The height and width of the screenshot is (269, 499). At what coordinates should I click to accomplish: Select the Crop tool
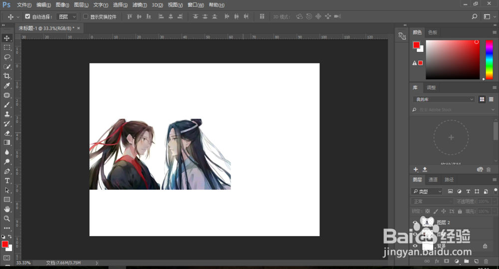click(x=6, y=76)
